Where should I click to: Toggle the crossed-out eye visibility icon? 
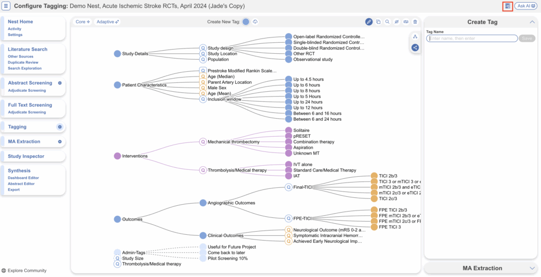[x=396, y=22]
